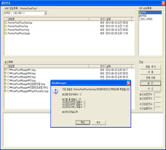Enable the SSC_IVR03 server checkbox

point(140,19)
